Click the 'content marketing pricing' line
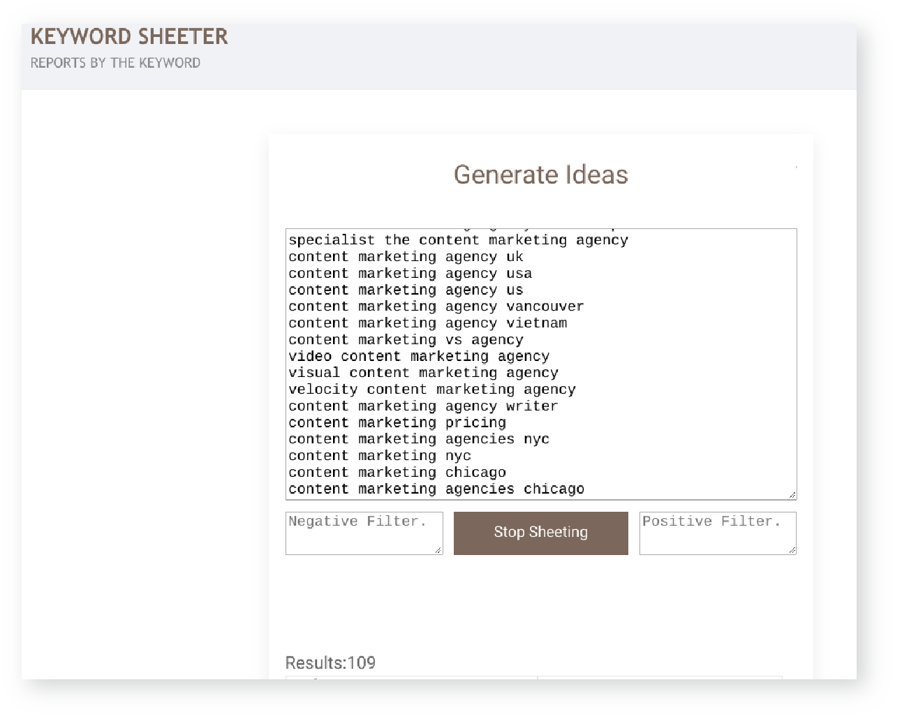 (397, 423)
